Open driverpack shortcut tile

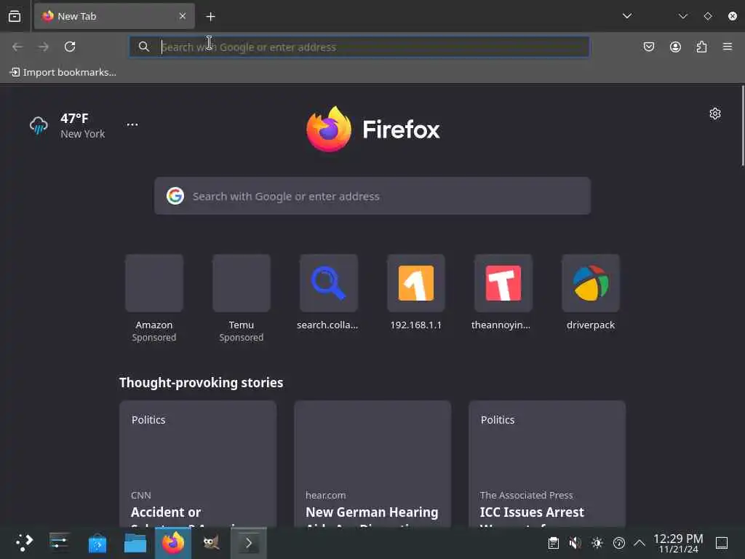tap(591, 293)
